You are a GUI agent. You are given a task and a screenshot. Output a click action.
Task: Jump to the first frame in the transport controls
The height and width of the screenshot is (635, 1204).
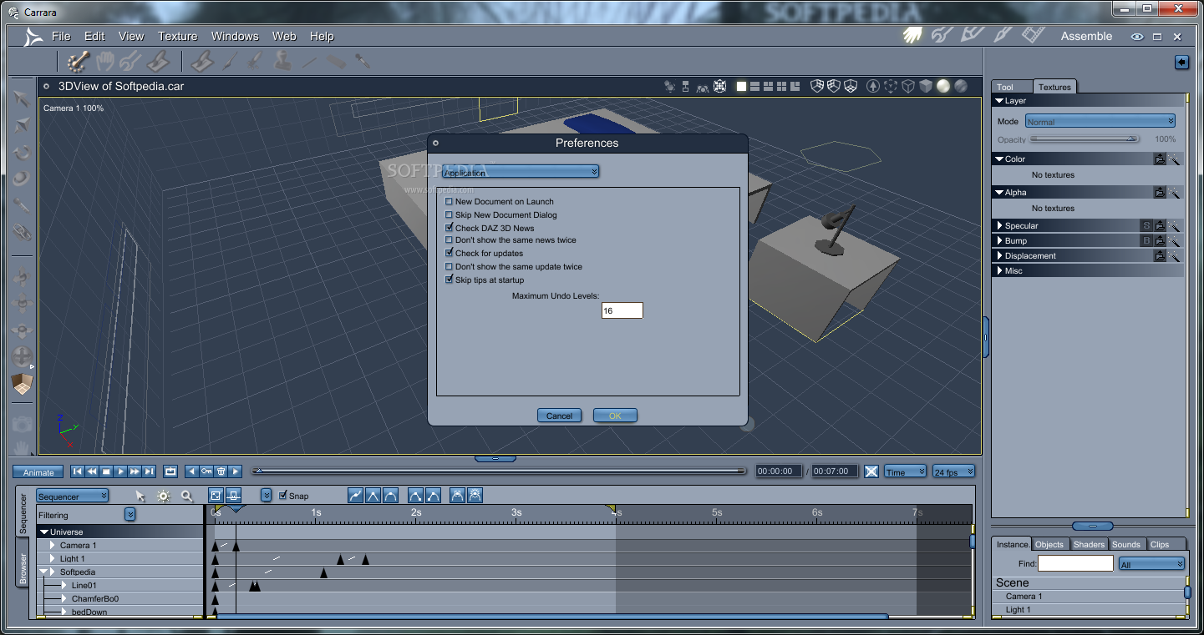[78, 471]
